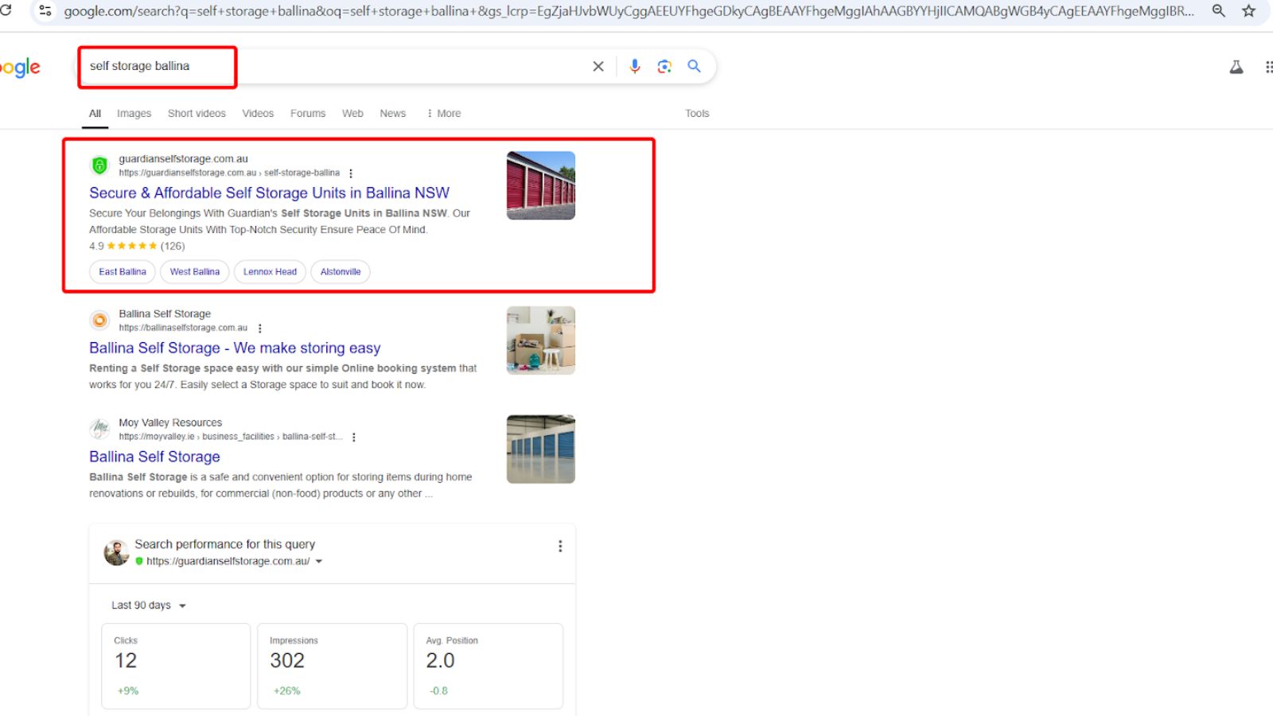Open site information icon in address bar

45,10
